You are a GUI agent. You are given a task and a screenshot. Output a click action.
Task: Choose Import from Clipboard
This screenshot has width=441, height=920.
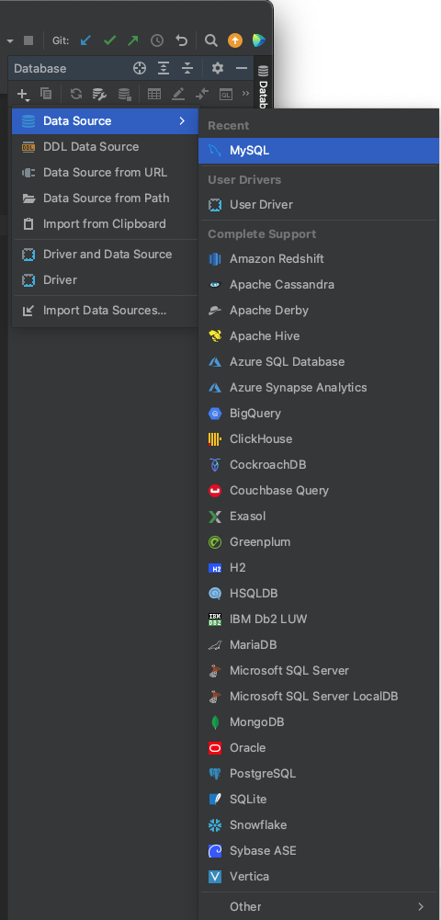coord(105,224)
